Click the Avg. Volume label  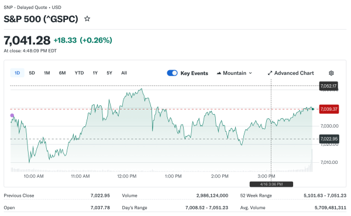pyautogui.click(x=253, y=208)
